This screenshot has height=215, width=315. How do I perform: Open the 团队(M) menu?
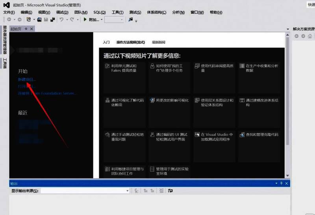click(x=81, y=13)
